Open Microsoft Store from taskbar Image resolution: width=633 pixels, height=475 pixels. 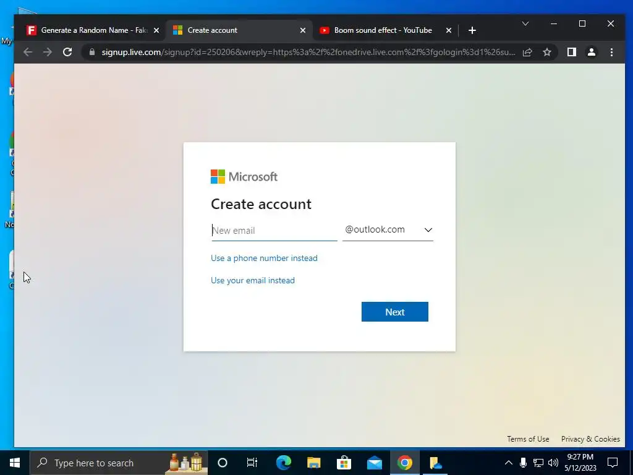click(x=344, y=463)
